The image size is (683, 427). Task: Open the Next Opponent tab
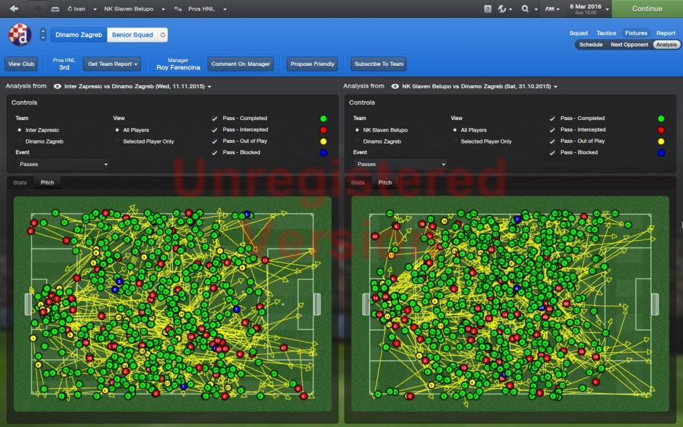628,45
